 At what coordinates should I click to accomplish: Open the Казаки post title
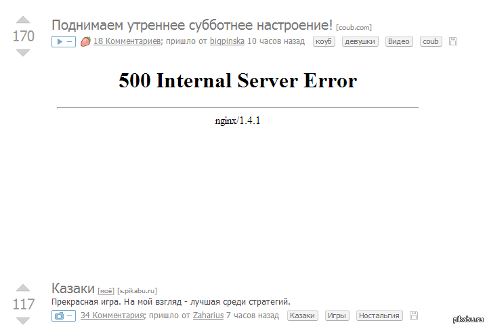tap(73, 289)
